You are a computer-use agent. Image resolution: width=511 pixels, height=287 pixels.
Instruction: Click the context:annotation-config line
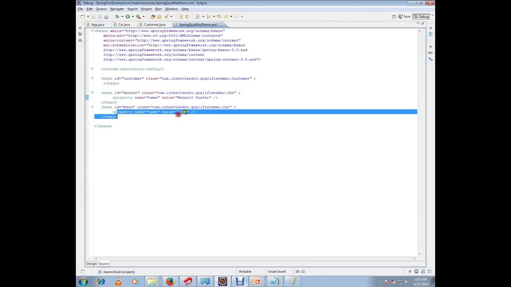coord(133,69)
